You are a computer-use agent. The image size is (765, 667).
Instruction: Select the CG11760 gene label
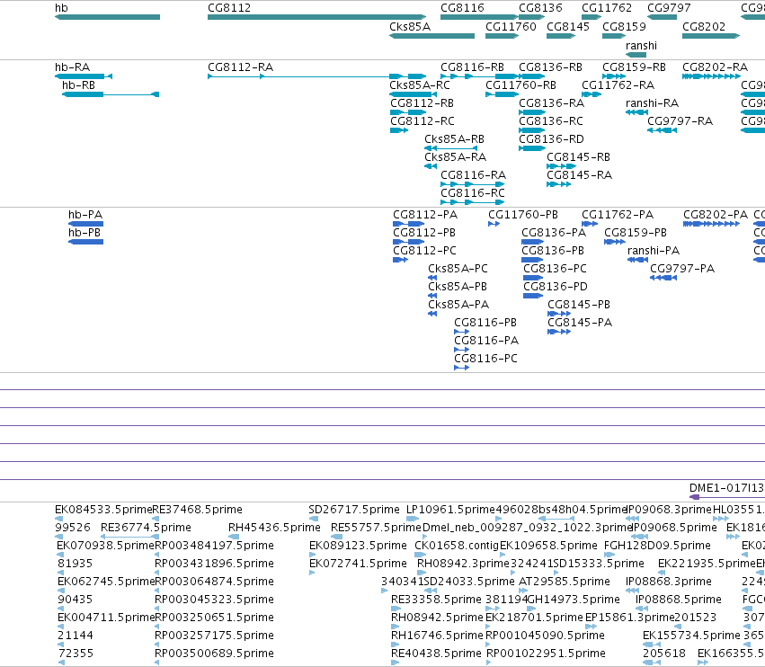(511, 26)
